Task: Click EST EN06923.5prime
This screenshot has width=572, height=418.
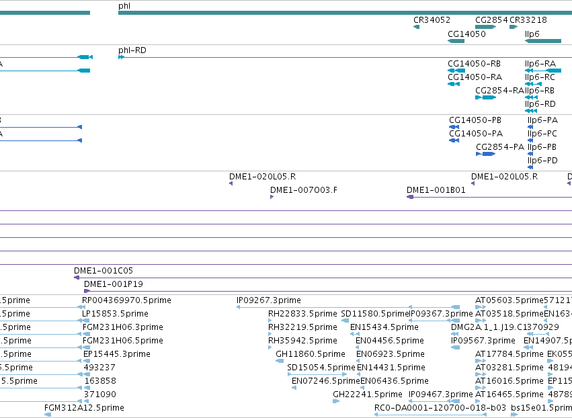Action: tap(391, 355)
